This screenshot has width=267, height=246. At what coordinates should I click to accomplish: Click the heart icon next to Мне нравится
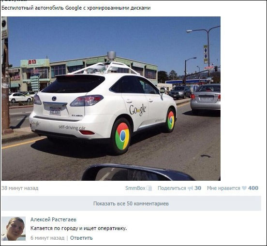[244, 188]
